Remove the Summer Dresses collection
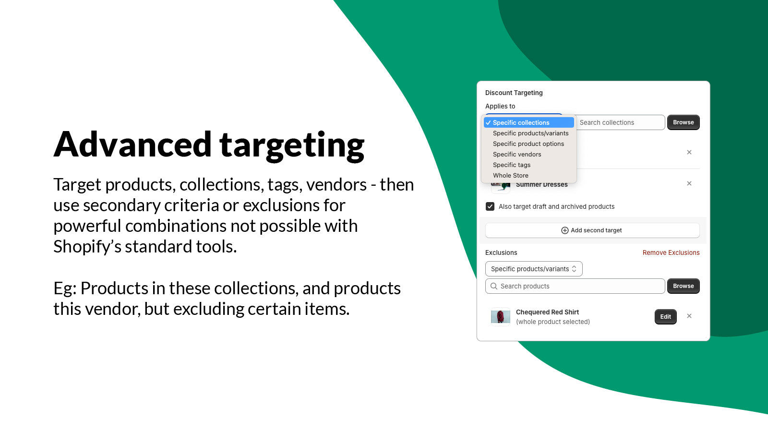 point(689,183)
